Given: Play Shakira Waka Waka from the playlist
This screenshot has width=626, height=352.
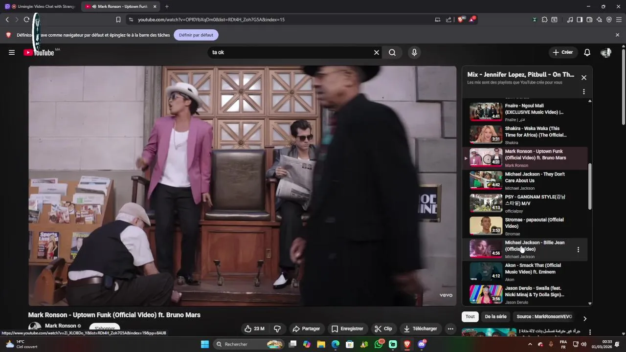Looking at the screenshot, I should click(x=525, y=135).
